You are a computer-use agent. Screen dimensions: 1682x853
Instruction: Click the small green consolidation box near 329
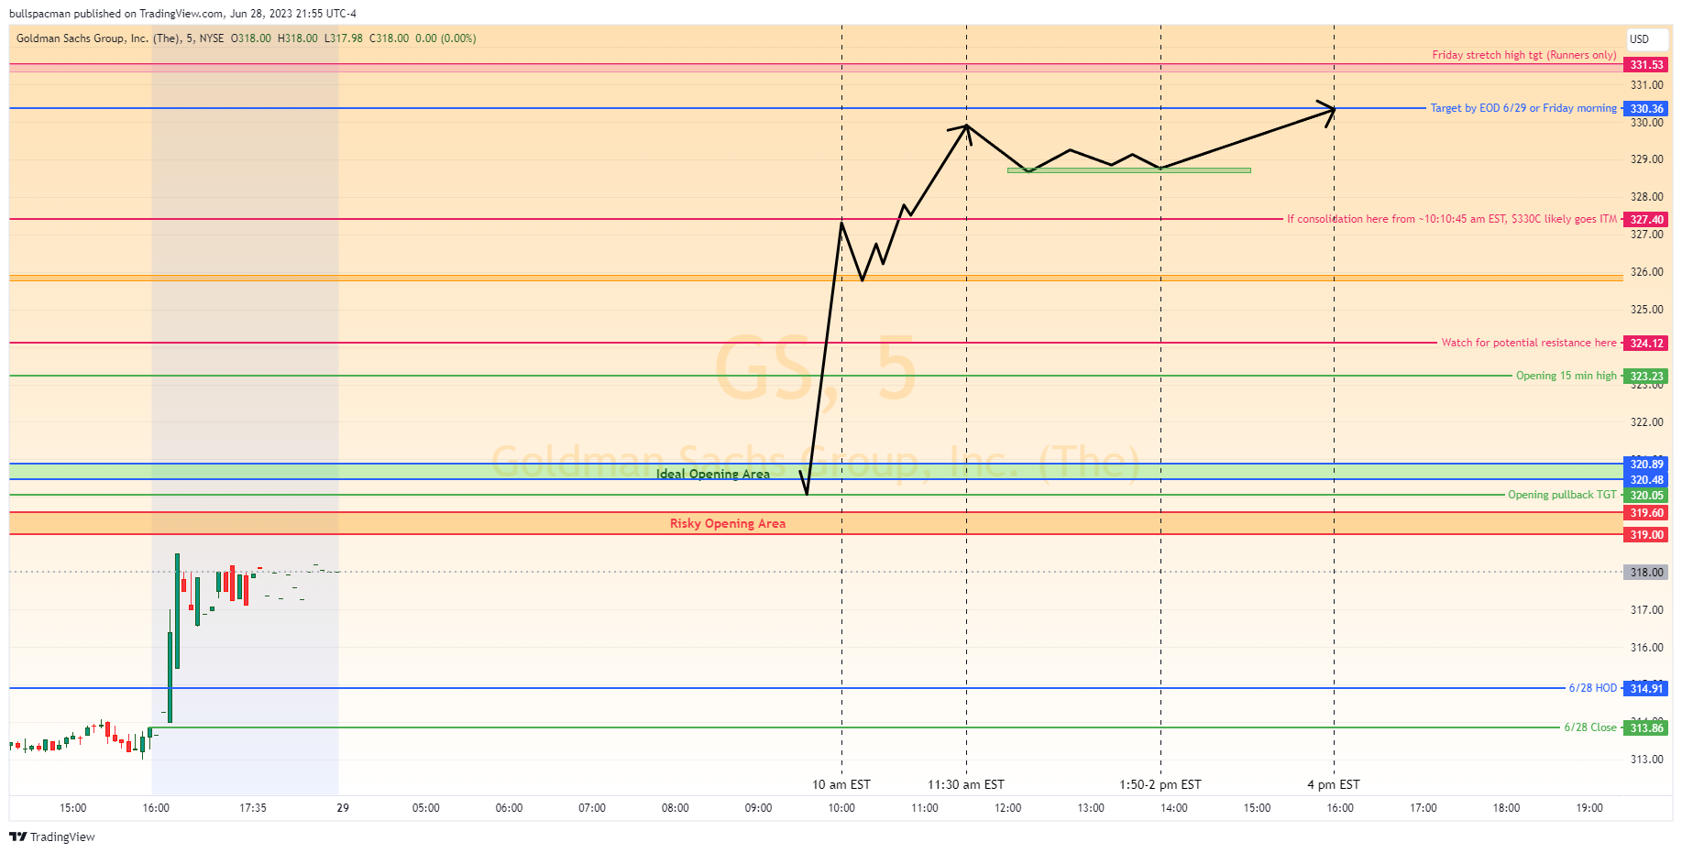click(1128, 170)
